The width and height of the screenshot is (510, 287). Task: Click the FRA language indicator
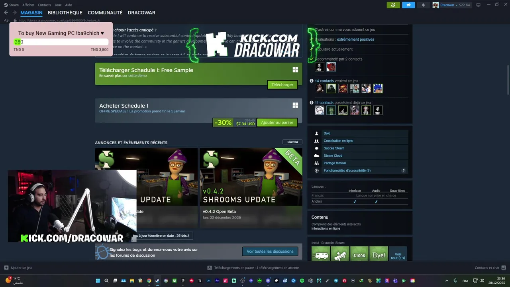[465, 281]
